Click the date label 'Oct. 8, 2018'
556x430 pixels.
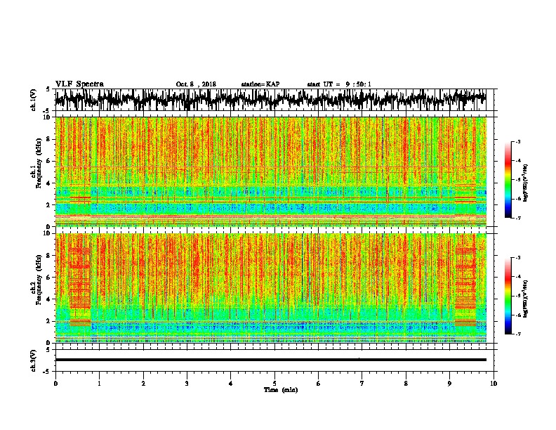tap(196, 84)
